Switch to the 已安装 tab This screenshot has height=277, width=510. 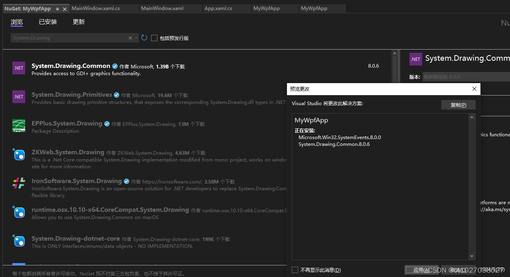[x=48, y=22]
